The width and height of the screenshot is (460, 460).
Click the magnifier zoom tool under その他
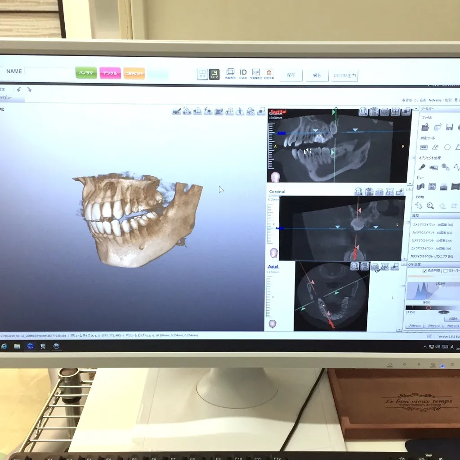[430, 205]
